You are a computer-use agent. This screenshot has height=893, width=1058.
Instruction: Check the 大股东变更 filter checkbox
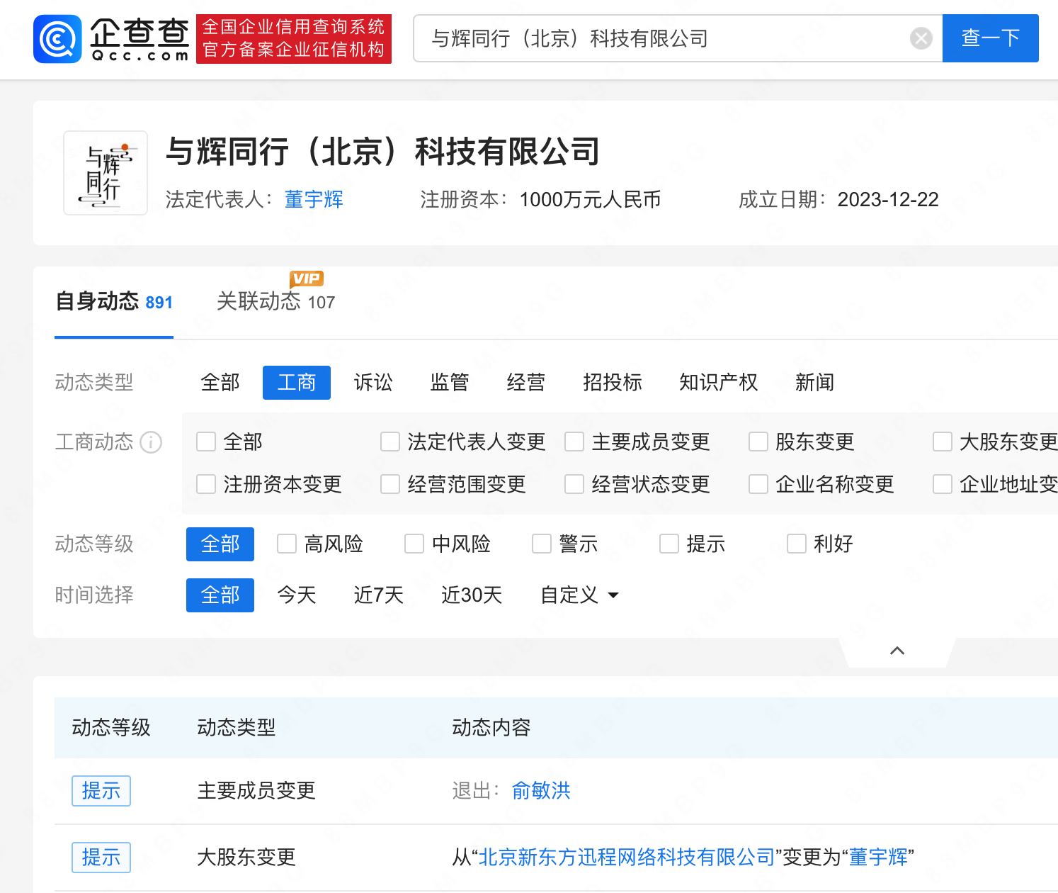[x=943, y=442]
